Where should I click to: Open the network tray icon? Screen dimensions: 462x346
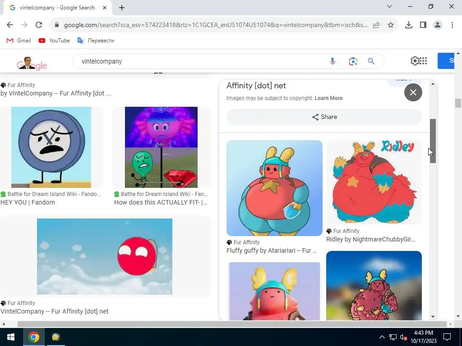click(x=393, y=337)
